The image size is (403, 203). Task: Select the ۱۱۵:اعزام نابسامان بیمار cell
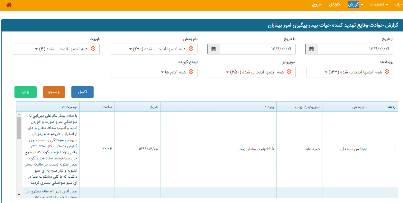coord(219,149)
